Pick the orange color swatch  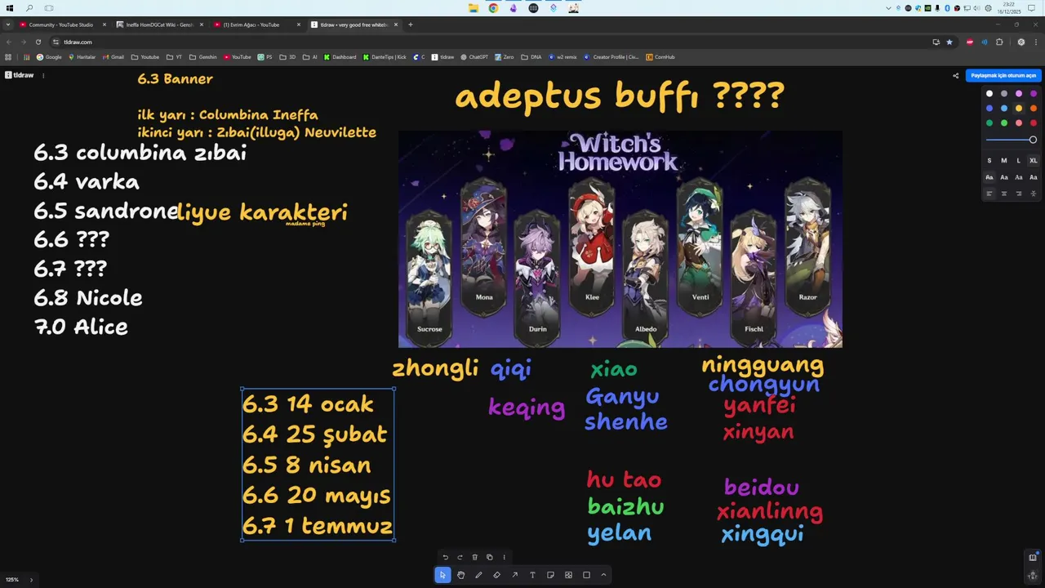1034,109
